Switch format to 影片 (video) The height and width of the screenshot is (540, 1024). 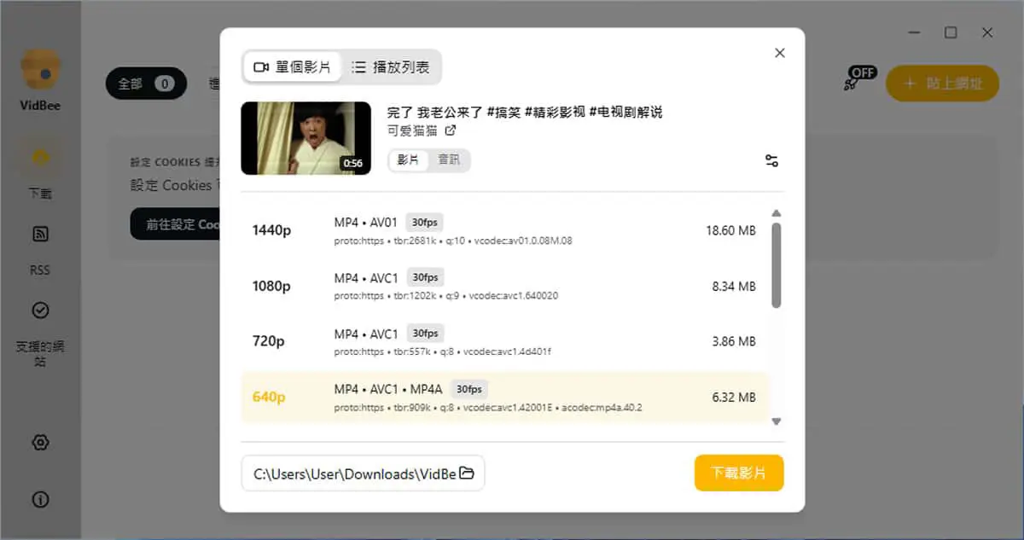(409, 160)
